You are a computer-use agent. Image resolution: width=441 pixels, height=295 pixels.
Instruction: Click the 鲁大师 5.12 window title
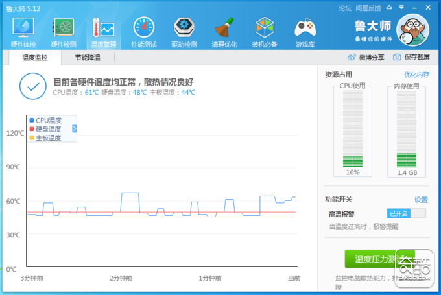(23, 8)
